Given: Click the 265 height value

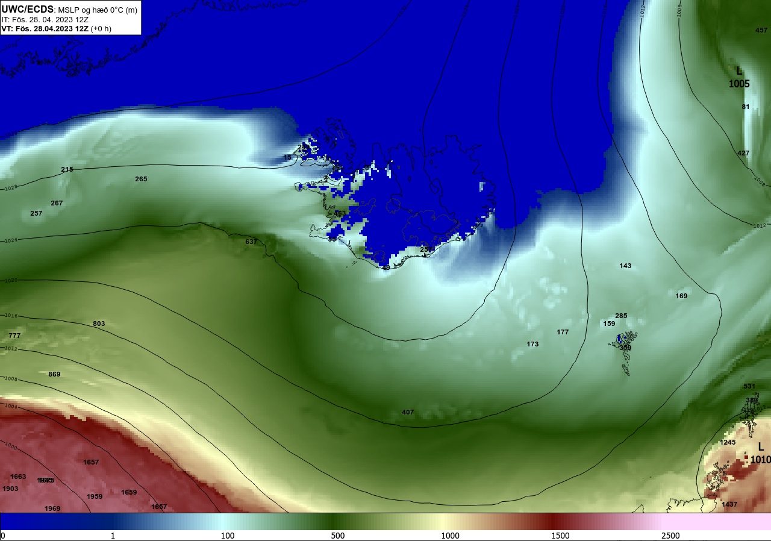Looking at the screenshot, I should pyautogui.click(x=141, y=179).
